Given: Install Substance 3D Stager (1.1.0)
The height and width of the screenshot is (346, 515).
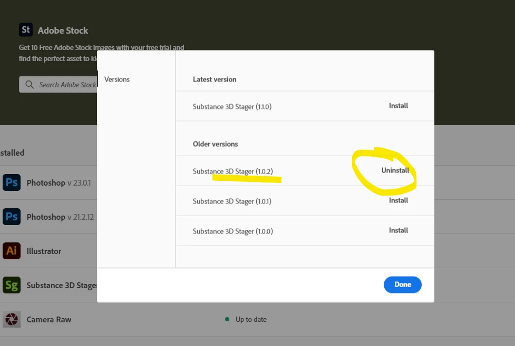Looking at the screenshot, I should coord(399,106).
